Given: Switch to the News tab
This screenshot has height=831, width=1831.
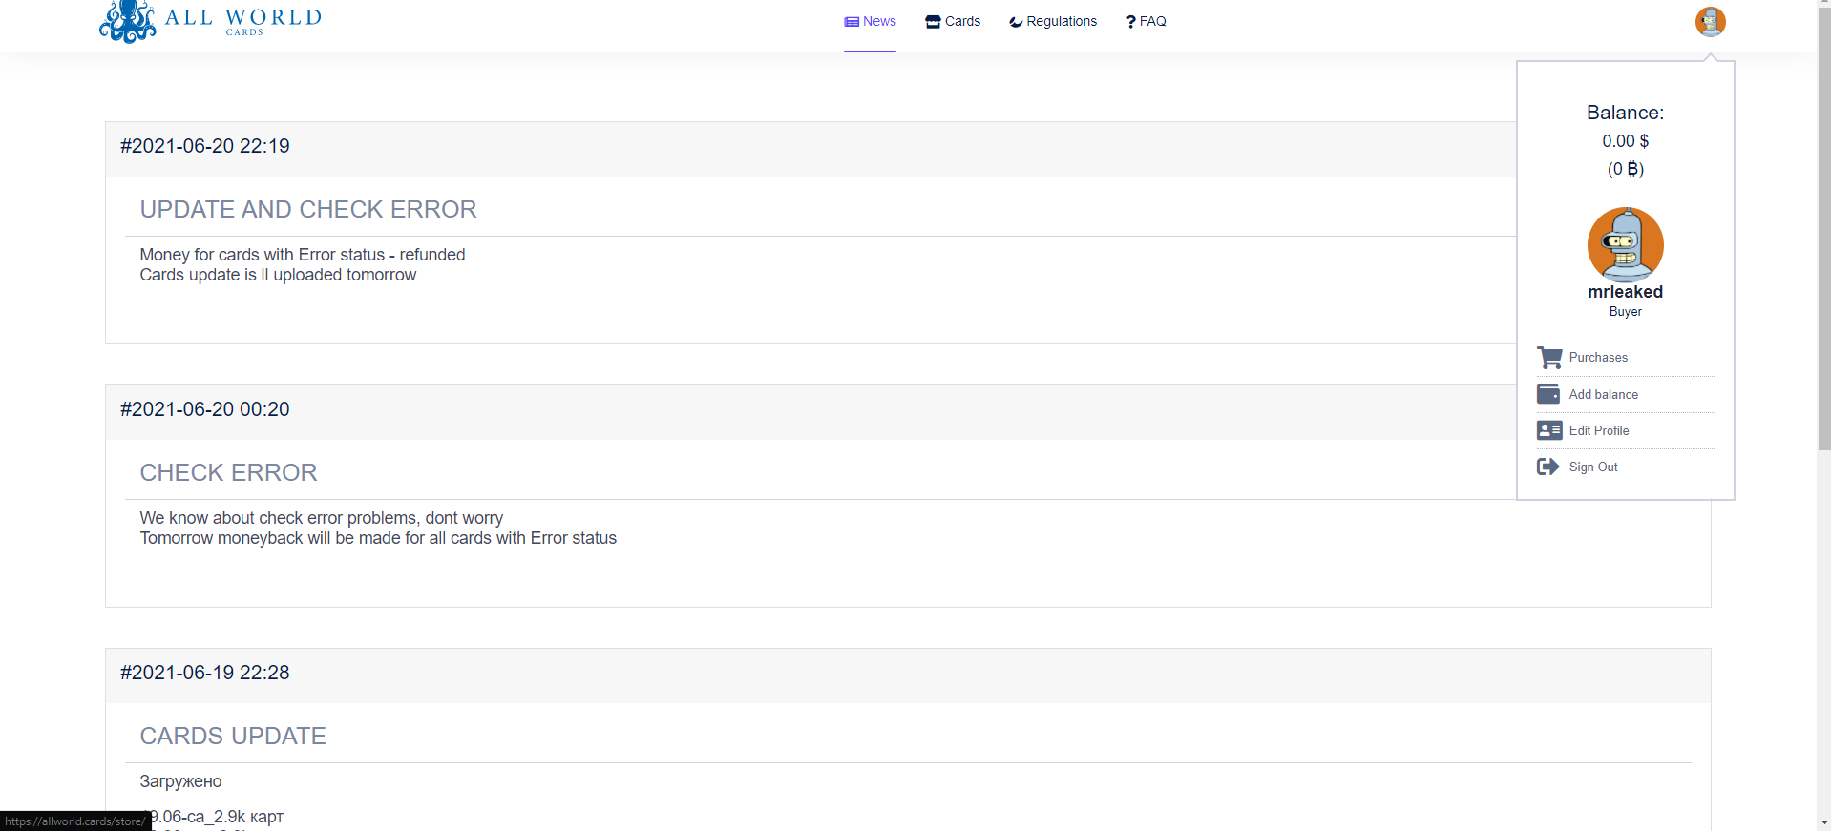Looking at the screenshot, I should pos(870,22).
